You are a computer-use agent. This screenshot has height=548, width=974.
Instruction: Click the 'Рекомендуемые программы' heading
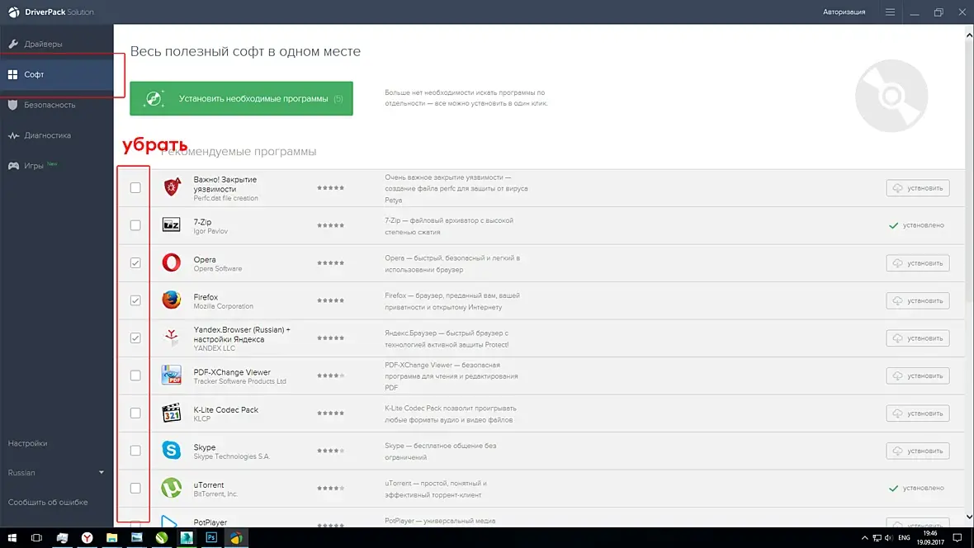pos(239,152)
